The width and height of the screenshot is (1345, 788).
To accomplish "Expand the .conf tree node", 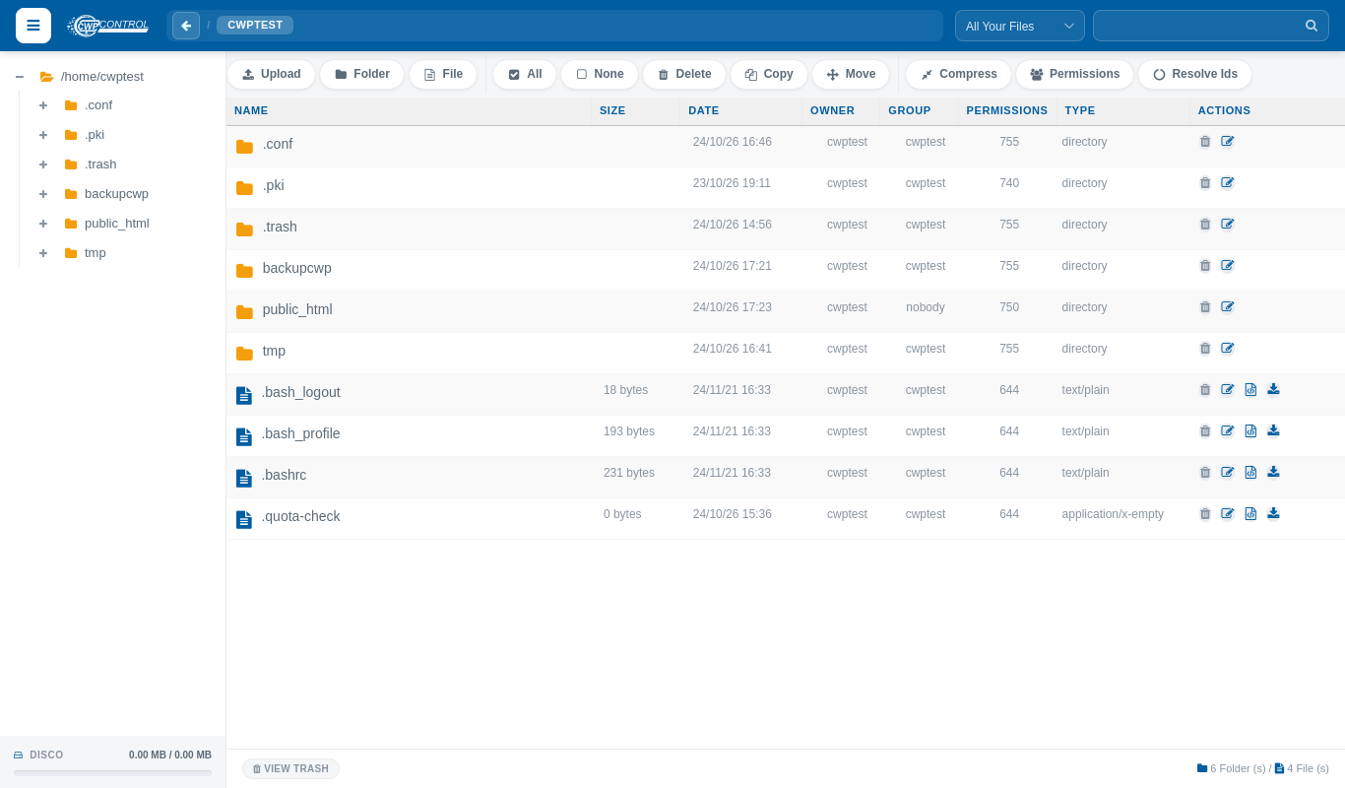I will pyautogui.click(x=43, y=105).
